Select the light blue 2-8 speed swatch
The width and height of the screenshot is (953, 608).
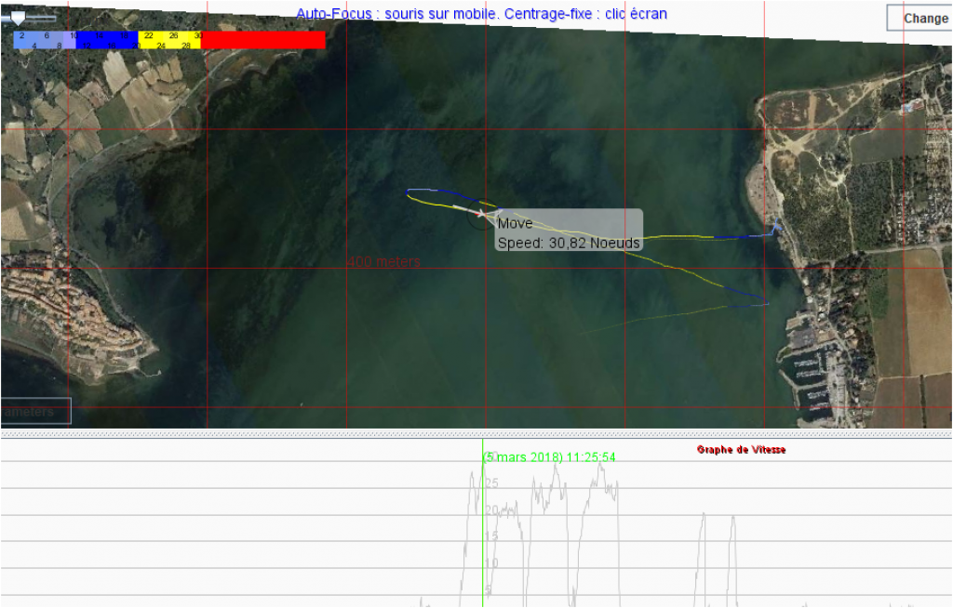tap(43, 39)
